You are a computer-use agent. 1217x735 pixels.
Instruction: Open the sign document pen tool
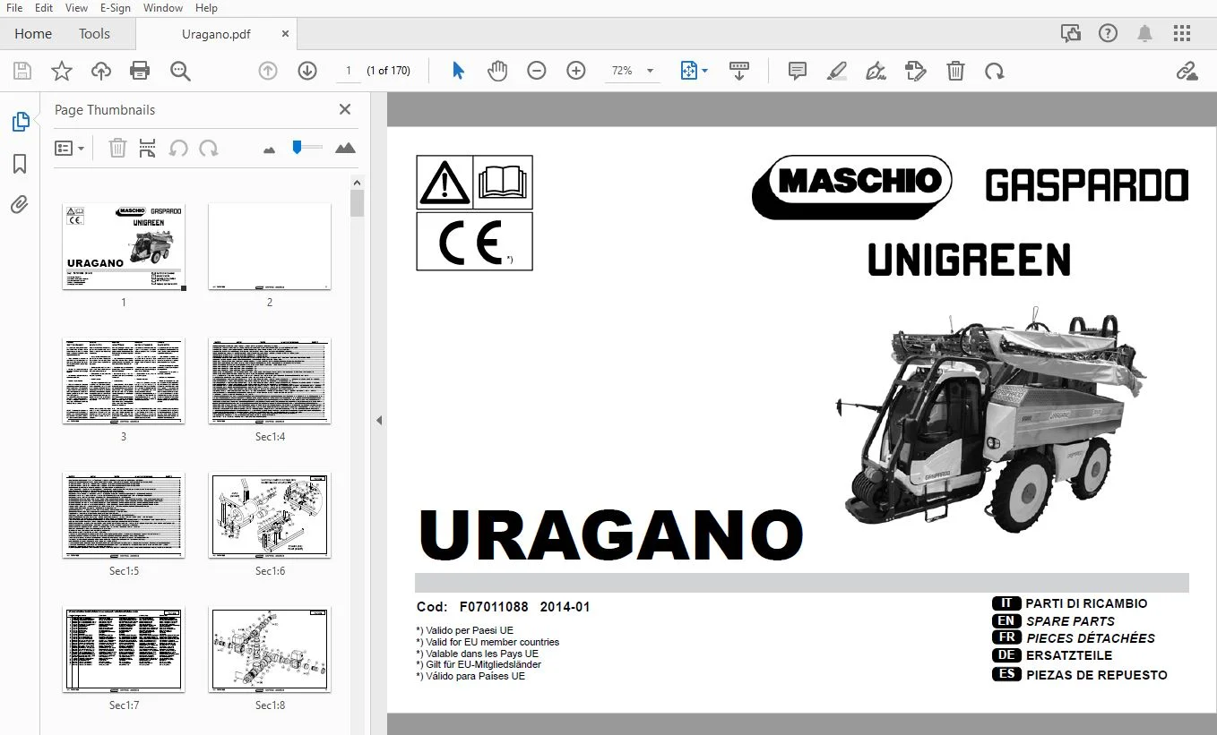click(x=876, y=71)
